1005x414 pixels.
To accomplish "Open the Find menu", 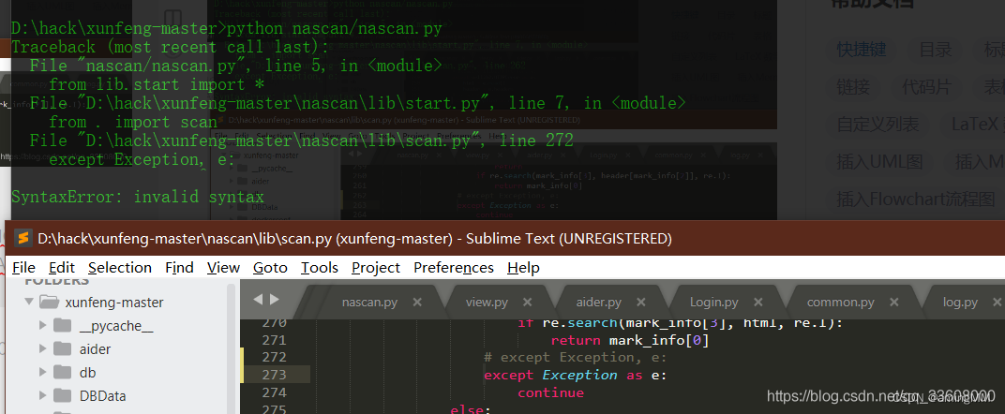I will coord(179,268).
